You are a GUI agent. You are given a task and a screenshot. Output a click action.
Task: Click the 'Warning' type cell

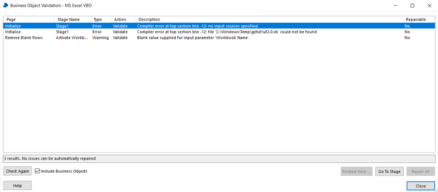tap(100, 38)
